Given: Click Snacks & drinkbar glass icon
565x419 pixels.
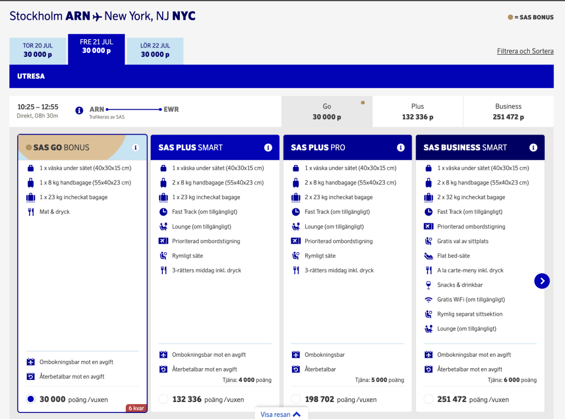Looking at the screenshot, I should pos(428,285).
